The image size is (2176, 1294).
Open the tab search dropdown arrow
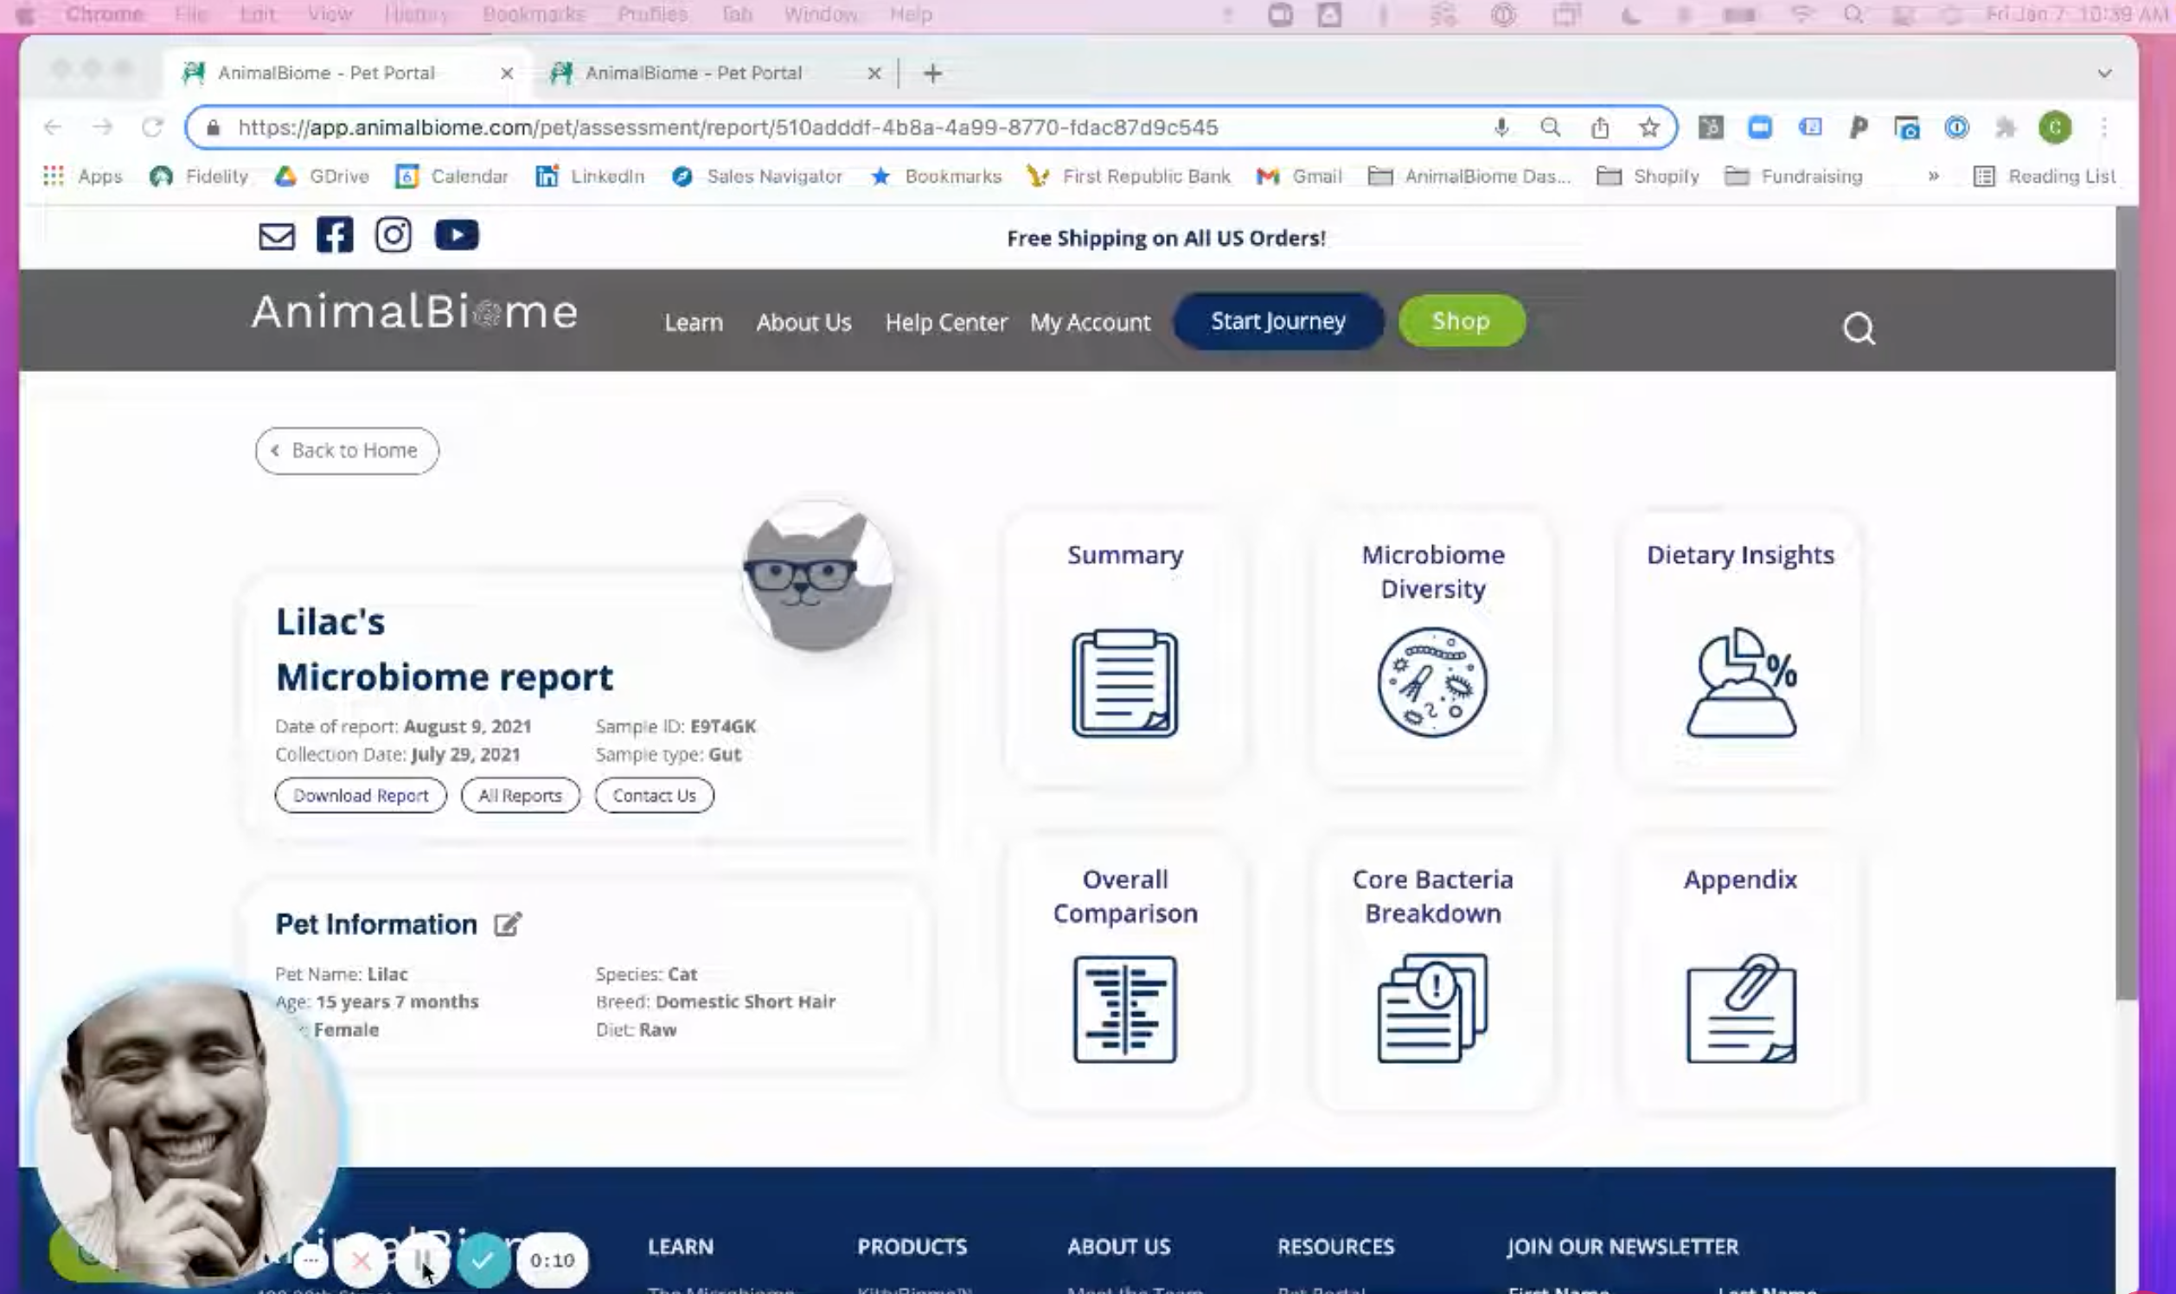tap(2104, 74)
